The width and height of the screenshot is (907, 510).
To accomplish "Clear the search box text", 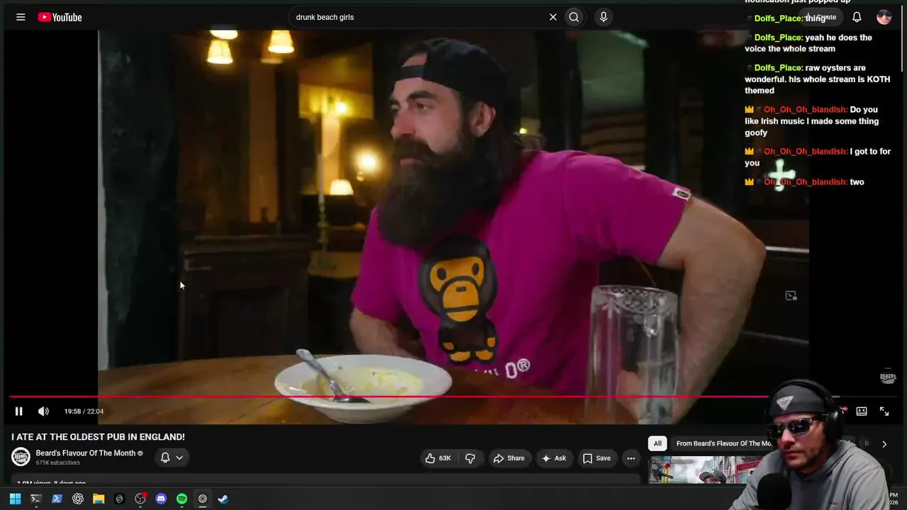I will point(553,17).
